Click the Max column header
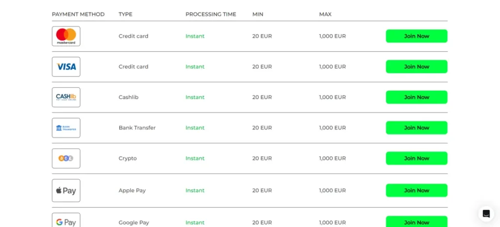Viewport: 500px width, 227px height. (x=325, y=14)
